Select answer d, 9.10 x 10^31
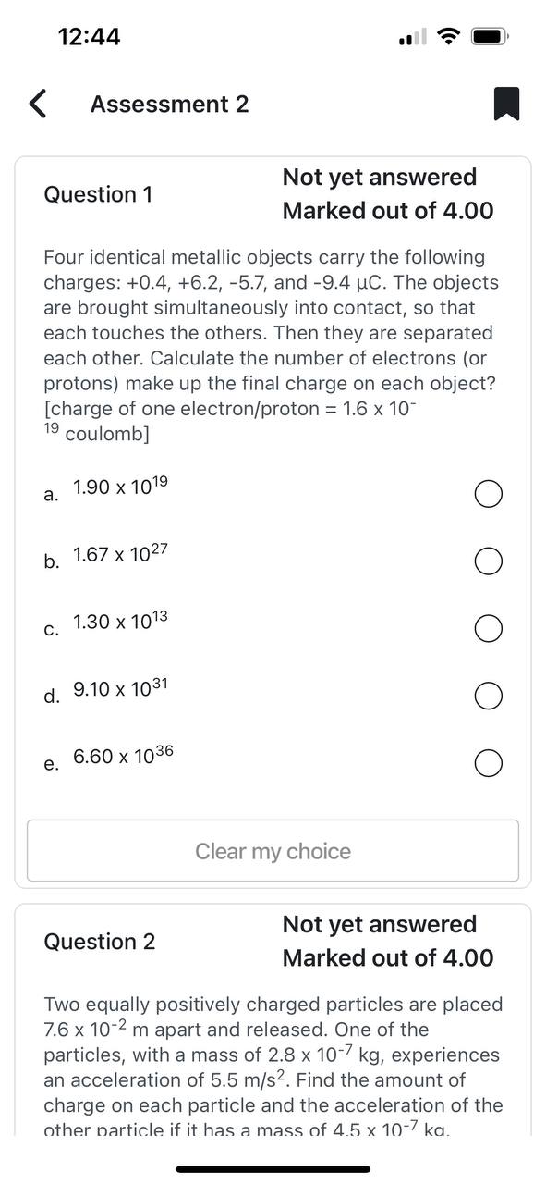 pos(488,696)
